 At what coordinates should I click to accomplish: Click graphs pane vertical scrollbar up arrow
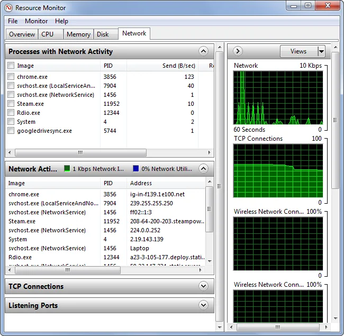[335, 47]
